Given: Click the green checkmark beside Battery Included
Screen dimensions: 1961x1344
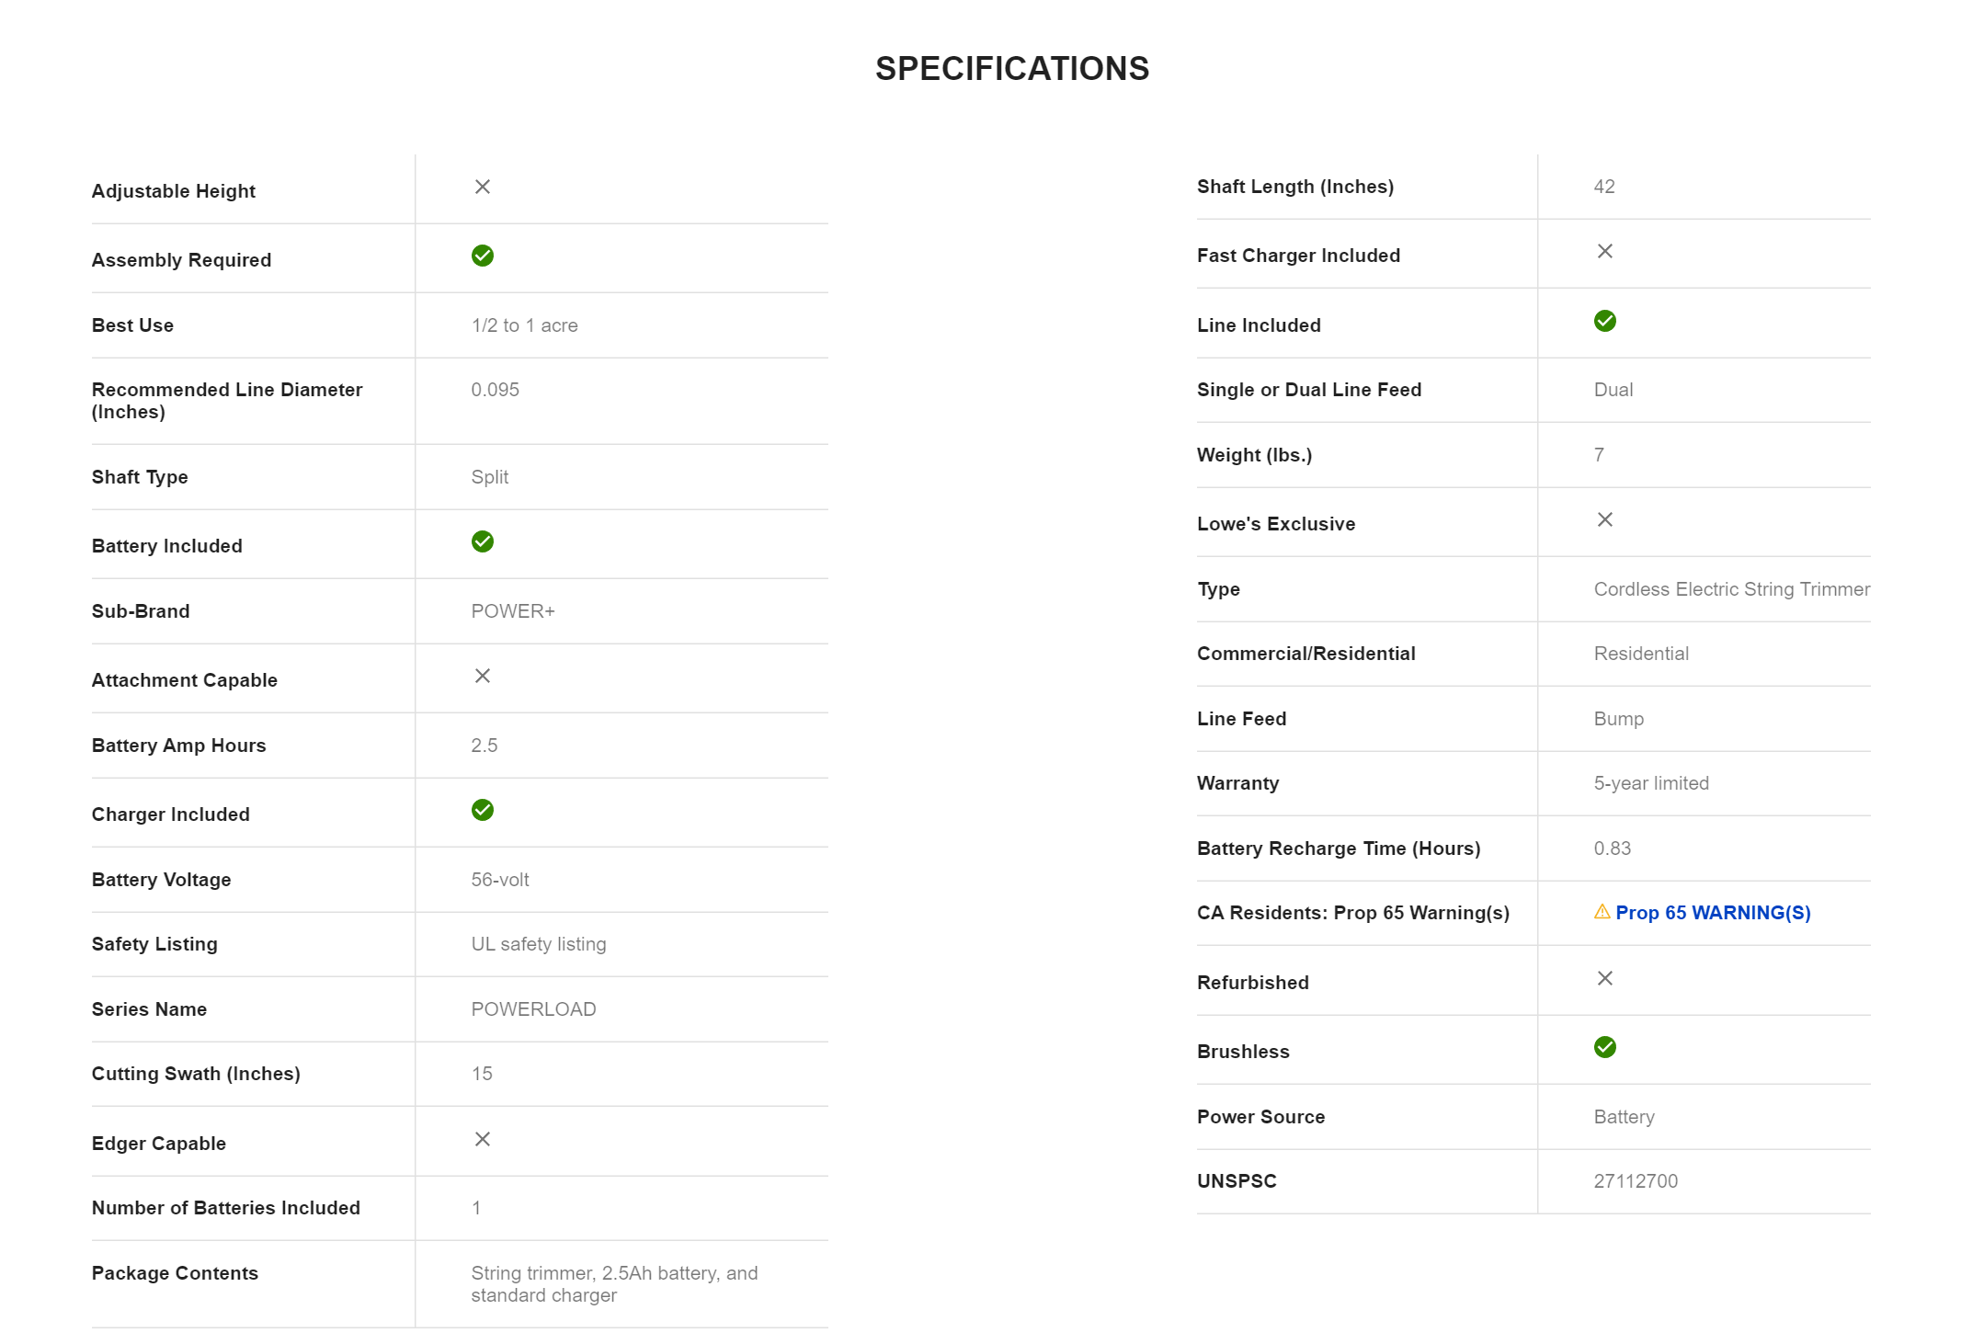Looking at the screenshot, I should point(482,541).
